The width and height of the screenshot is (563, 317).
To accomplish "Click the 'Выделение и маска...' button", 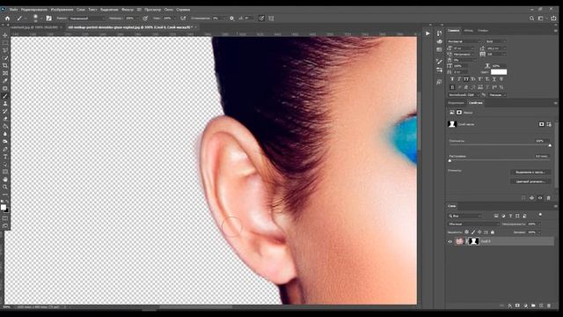I will [x=530, y=173].
